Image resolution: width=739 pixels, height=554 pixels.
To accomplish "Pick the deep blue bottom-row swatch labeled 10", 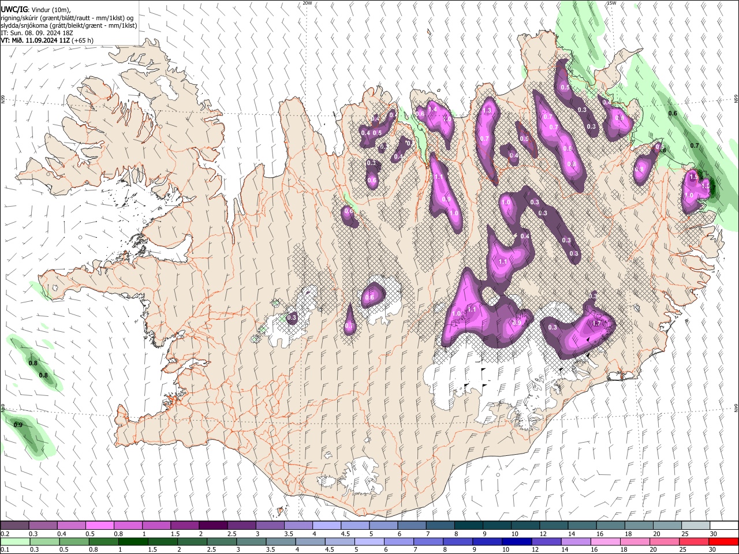I will (x=516, y=541).
